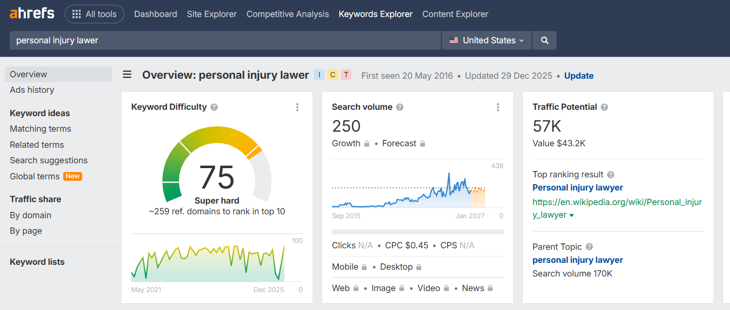The image size is (730, 310).
Task: Open Search volume three-dot options menu
Action: pos(498,107)
